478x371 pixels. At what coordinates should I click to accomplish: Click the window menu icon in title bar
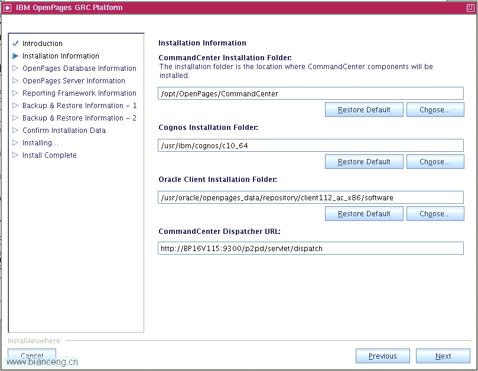(7, 8)
